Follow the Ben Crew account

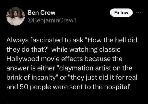click(121, 12)
